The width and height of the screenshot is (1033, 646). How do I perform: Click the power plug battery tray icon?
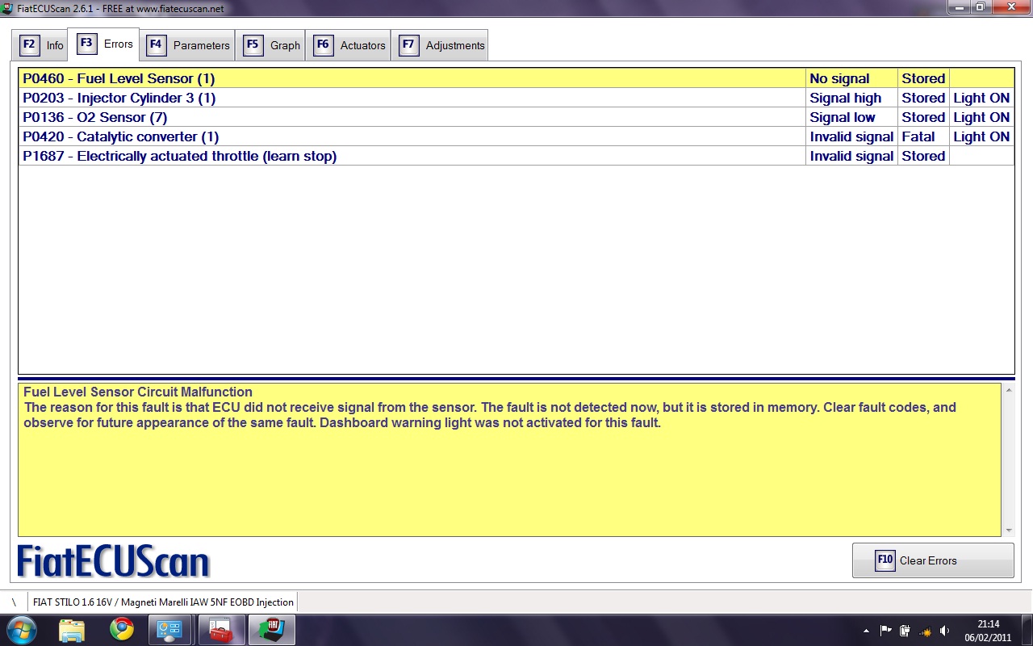point(905,631)
